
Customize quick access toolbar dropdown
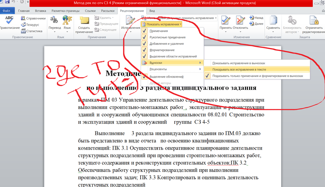point(28,2)
